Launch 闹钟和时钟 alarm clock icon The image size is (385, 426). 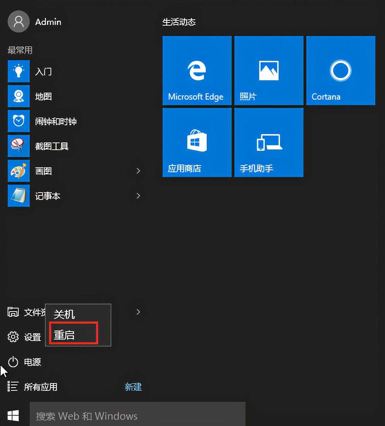click(19, 121)
